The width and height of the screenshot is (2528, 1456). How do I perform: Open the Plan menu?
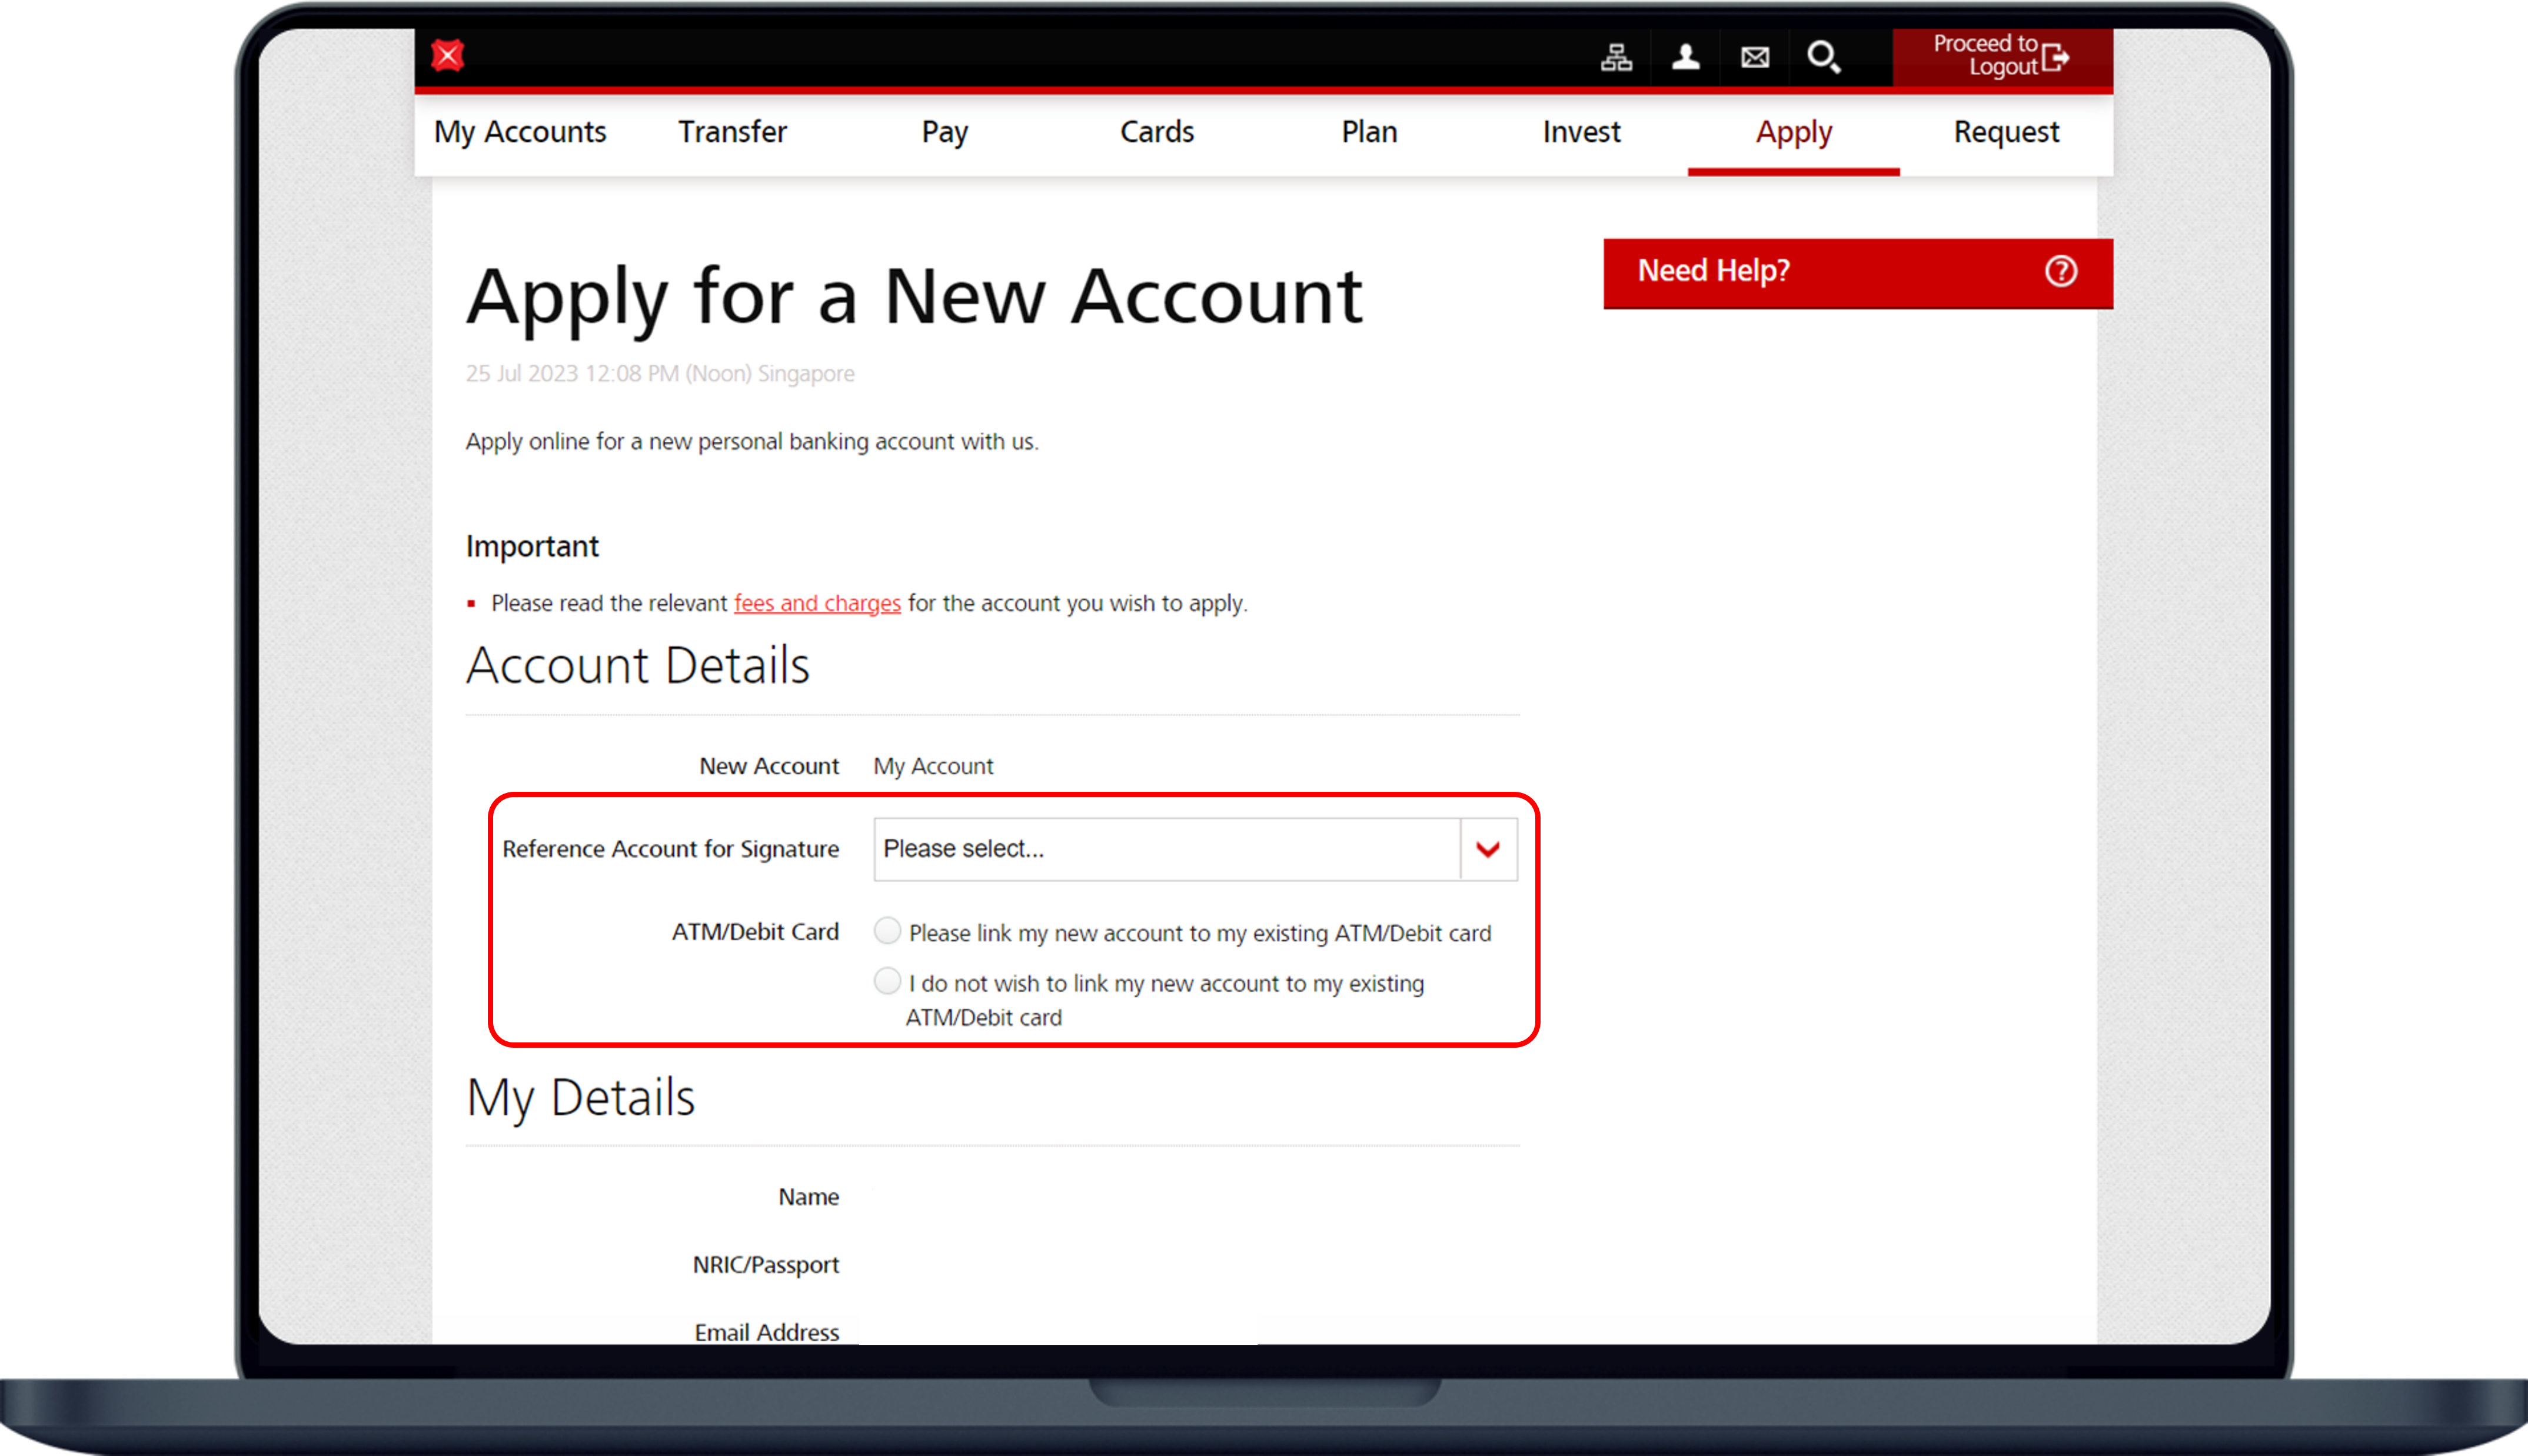[x=1369, y=132]
